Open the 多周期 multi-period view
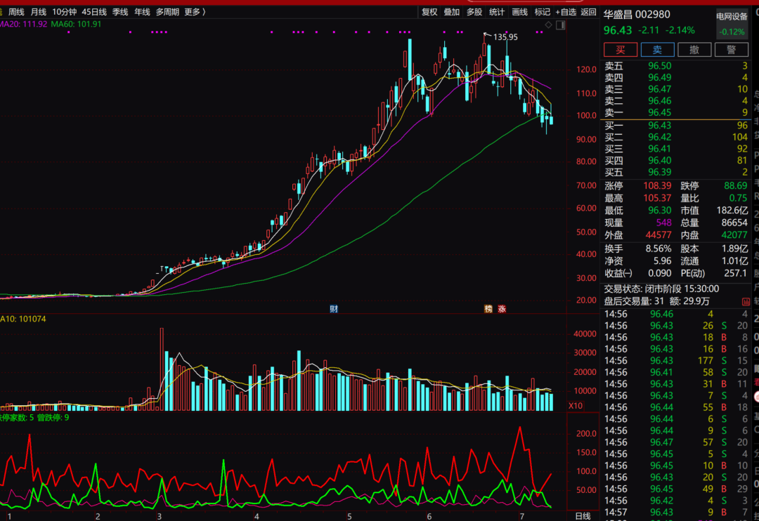759x521 pixels. point(167,12)
